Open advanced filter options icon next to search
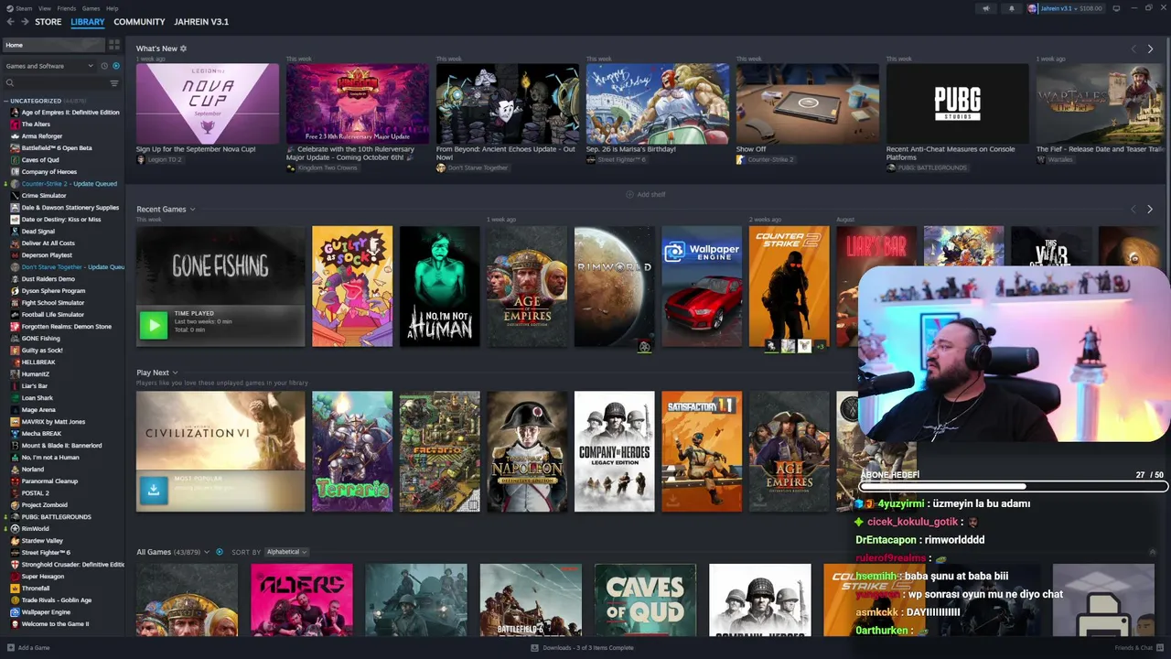 tap(114, 83)
